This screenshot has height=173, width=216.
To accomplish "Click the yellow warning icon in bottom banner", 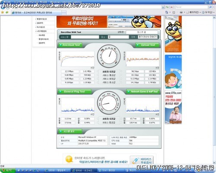I will click(69, 159).
